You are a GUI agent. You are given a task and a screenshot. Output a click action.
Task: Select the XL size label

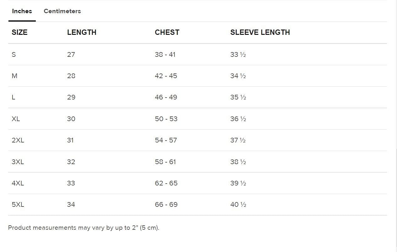[16, 119]
